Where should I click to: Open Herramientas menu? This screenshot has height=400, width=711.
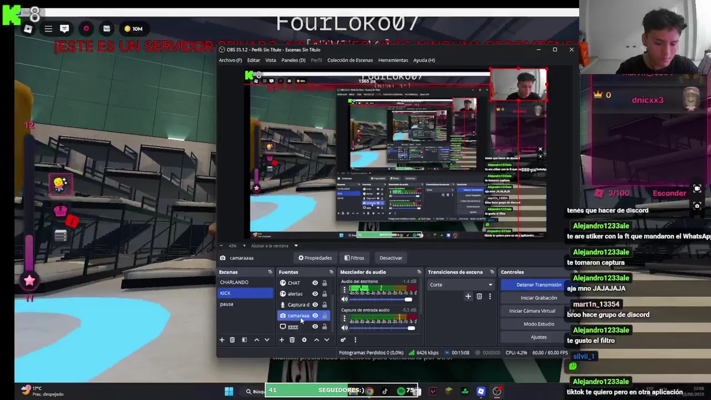(393, 60)
